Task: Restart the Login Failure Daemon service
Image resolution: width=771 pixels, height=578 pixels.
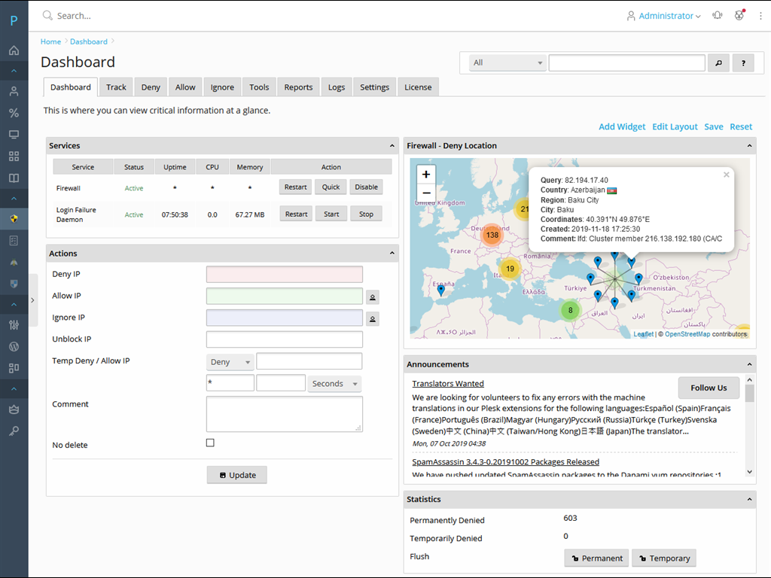Action: click(296, 214)
